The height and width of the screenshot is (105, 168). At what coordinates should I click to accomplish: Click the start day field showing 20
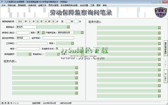tap(38, 21)
